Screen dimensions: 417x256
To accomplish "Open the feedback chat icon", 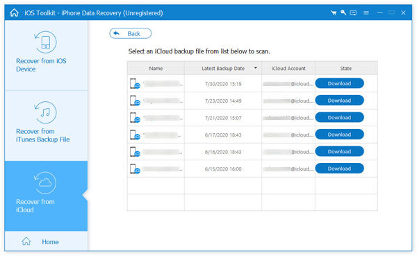I will 353,12.
